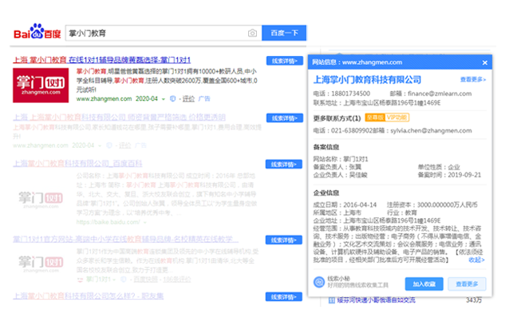Click 线索详情 button for first result
The width and height of the screenshot is (509, 334).
[x=285, y=61]
